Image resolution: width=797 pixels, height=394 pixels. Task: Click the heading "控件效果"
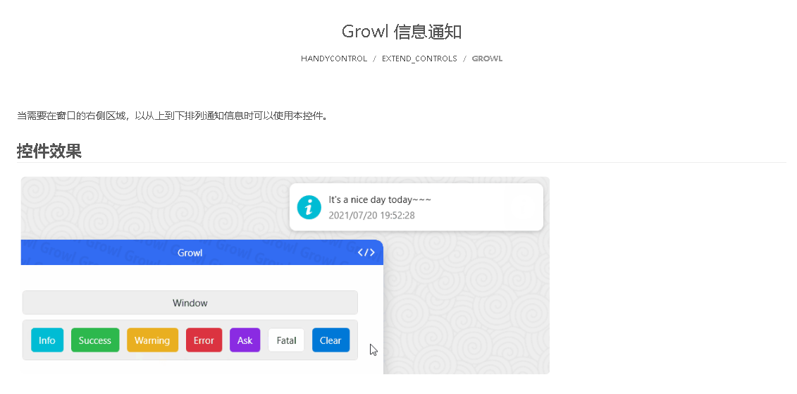pos(49,151)
